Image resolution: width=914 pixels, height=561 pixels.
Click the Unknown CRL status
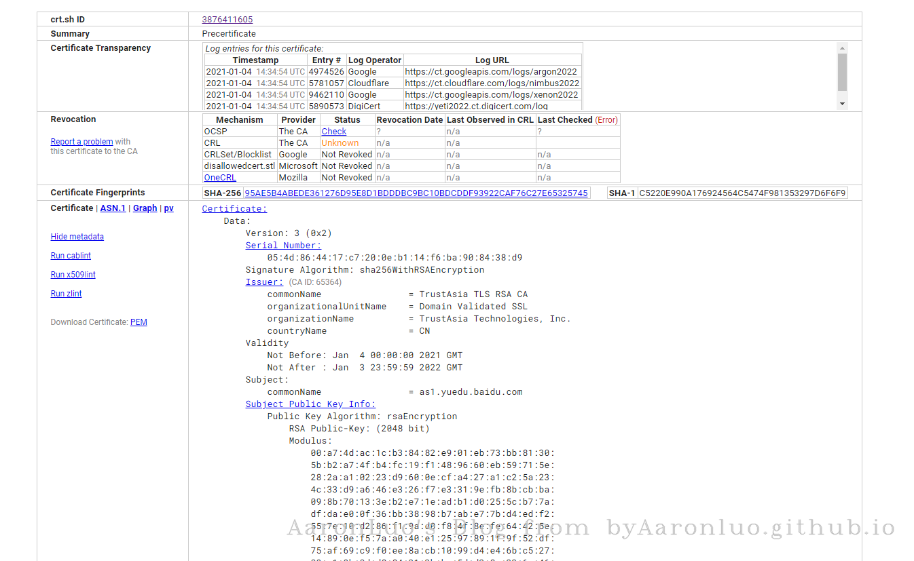pyautogui.click(x=340, y=143)
